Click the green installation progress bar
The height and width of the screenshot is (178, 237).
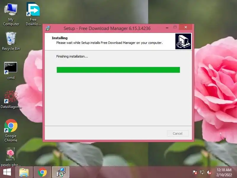pos(118,70)
